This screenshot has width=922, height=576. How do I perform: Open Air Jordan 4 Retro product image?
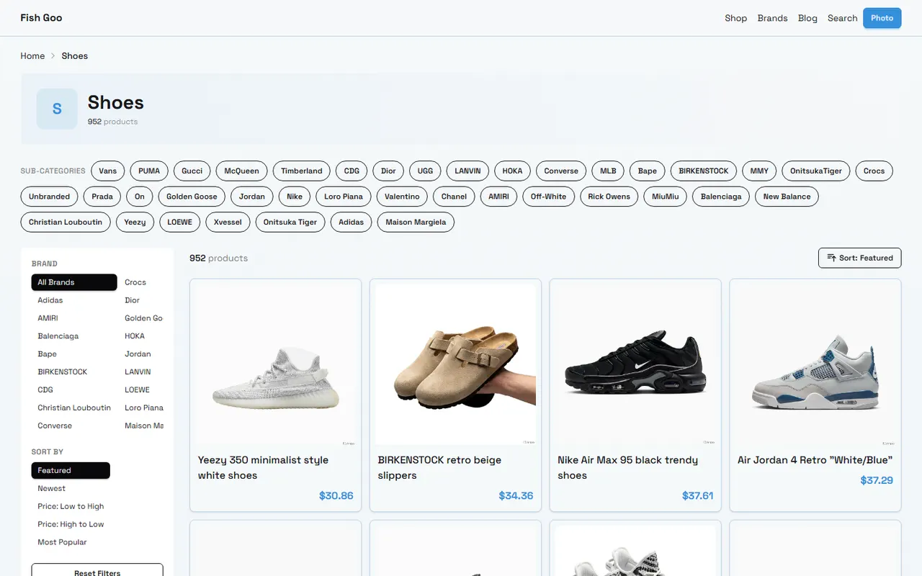pyautogui.click(x=815, y=364)
